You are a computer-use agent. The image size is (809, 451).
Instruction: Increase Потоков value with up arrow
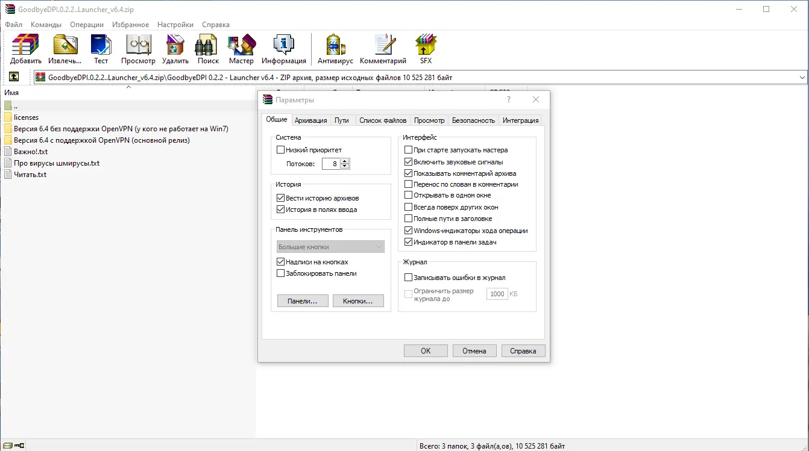tap(345, 161)
